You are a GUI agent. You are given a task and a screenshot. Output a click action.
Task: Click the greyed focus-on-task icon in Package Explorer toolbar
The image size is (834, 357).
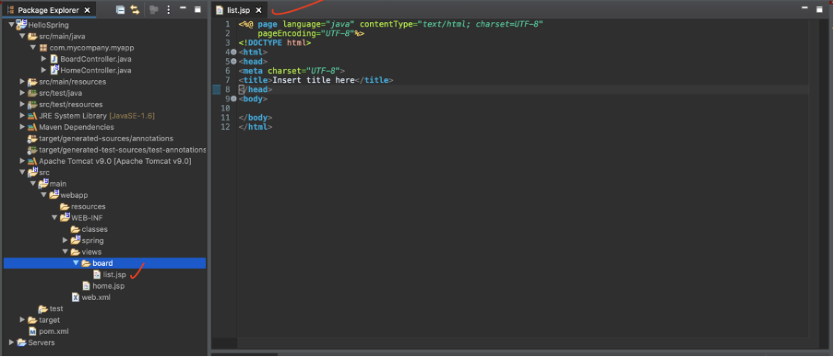pos(154,9)
